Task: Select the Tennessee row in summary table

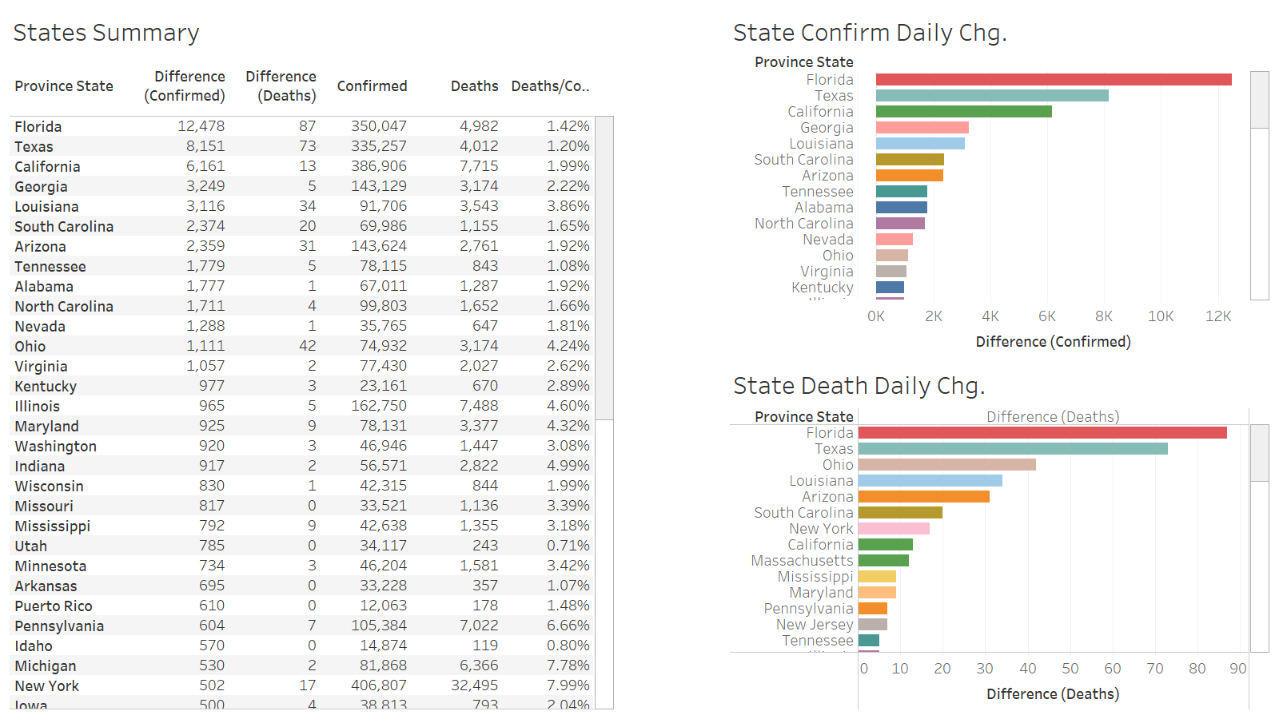Action: click(302, 266)
